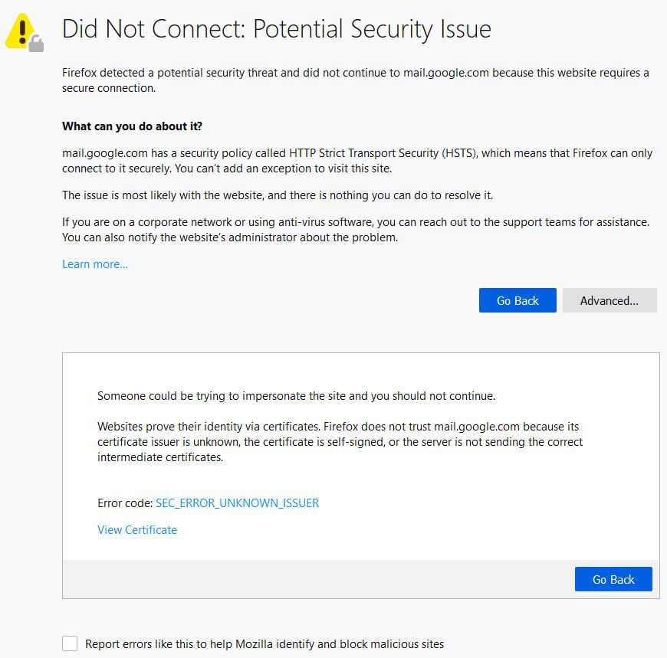The height and width of the screenshot is (658, 667).
Task: Click the gray padlock badge on warning icon
Action: [x=37, y=44]
